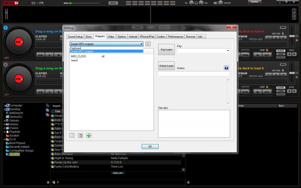Select the MIDI_CLOCK mapping row
301x188 pixels.
pyautogui.click(x=111, y=56)
